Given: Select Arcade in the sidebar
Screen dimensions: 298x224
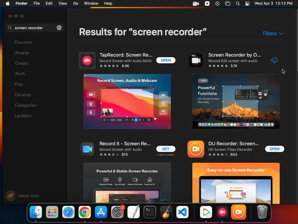Looking at the screenshot, I should pos(22,53).
